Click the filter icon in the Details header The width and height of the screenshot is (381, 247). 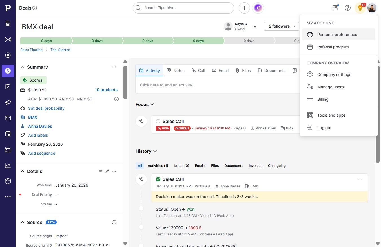[x=101, y=171]
